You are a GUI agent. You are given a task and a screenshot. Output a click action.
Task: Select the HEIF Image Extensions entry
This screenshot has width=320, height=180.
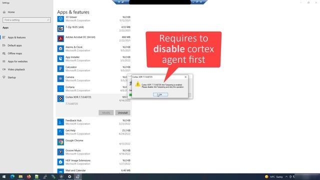coord(93,162)
